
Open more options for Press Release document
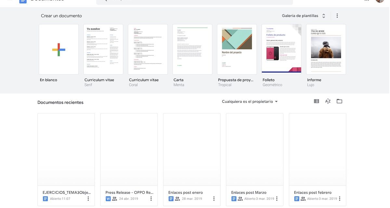[151, 199]
